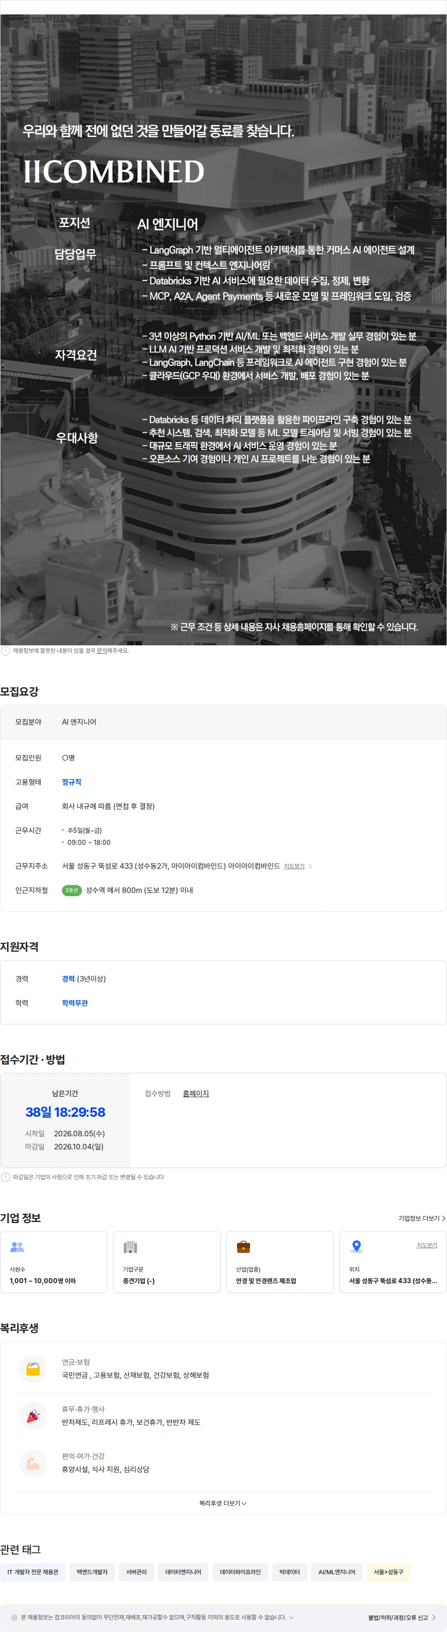Open the 홈페이지 application method link

(196, 1093)
